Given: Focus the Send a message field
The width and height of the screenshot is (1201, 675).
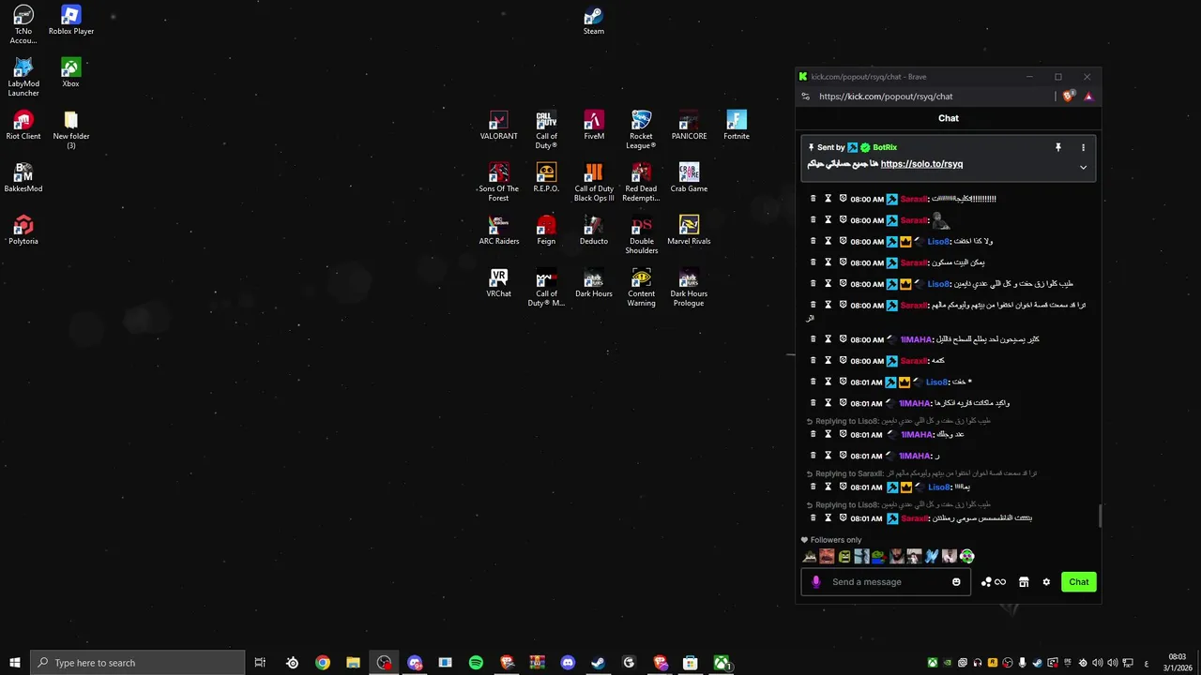Looking at the screenshot, I should (x=887, y=582).
